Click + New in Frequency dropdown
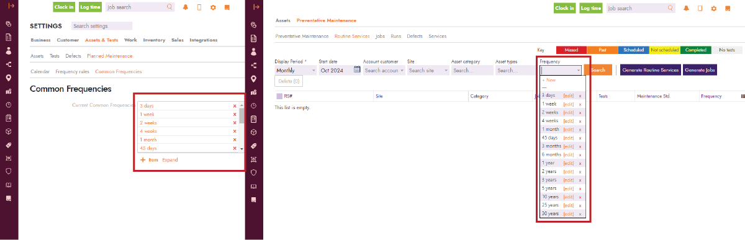Screen dimensions: 745x240 (x=549, y=80)
